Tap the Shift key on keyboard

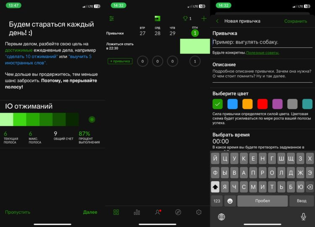pyautogui.click(x=215, y=187)
